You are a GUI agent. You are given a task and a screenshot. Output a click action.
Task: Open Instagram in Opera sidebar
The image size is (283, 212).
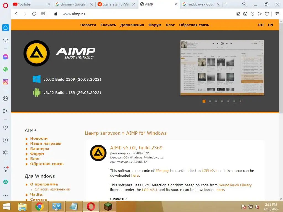[x=6, y=82]
